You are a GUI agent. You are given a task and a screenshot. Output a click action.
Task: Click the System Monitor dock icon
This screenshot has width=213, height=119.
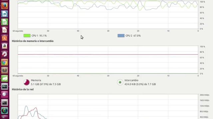[4, 87]
